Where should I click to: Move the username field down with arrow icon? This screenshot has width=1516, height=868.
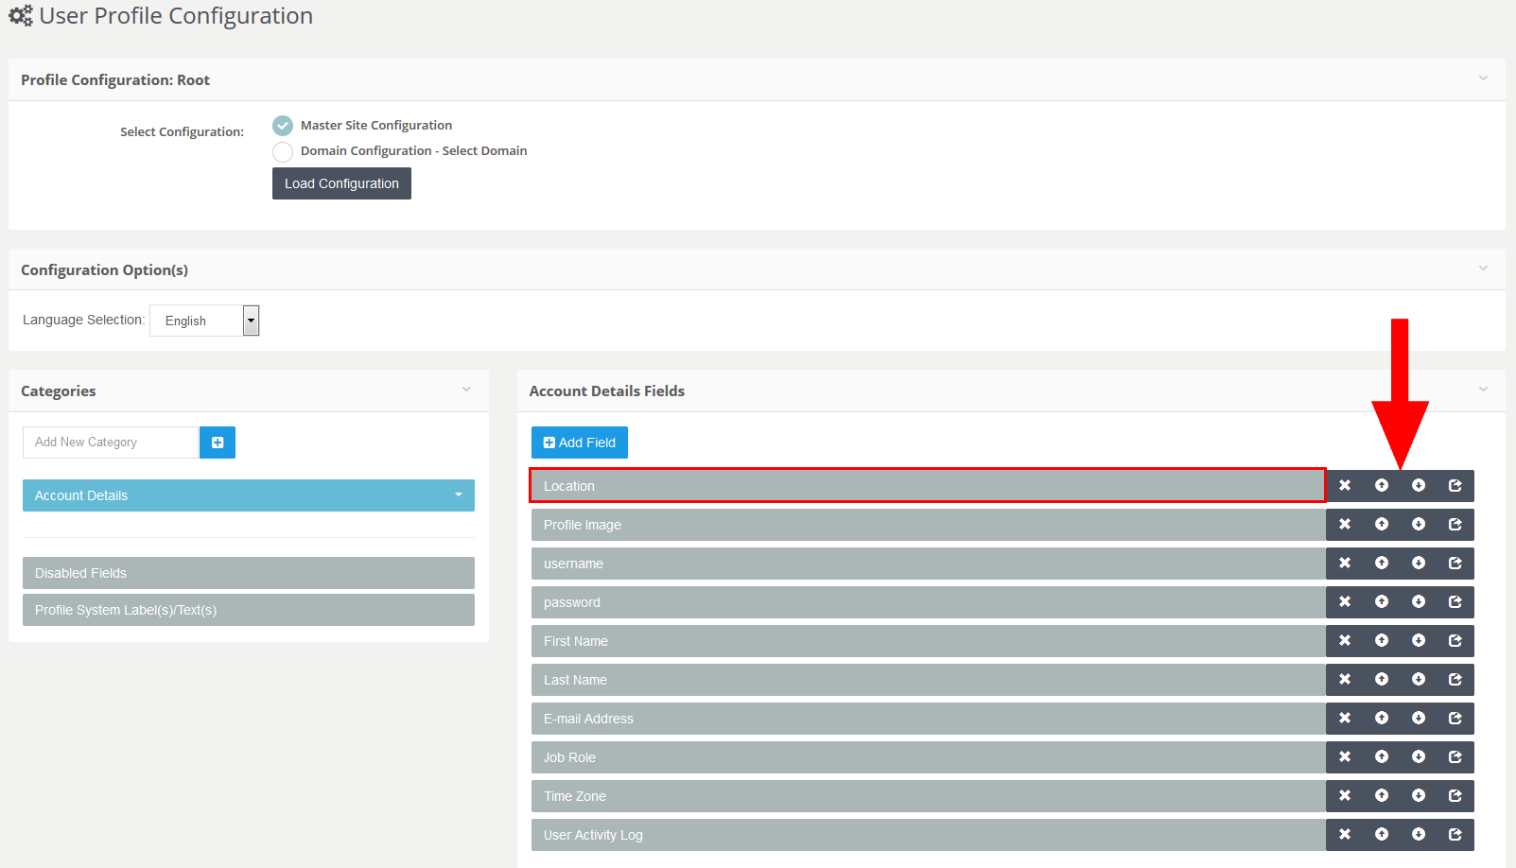(1419, 563)
